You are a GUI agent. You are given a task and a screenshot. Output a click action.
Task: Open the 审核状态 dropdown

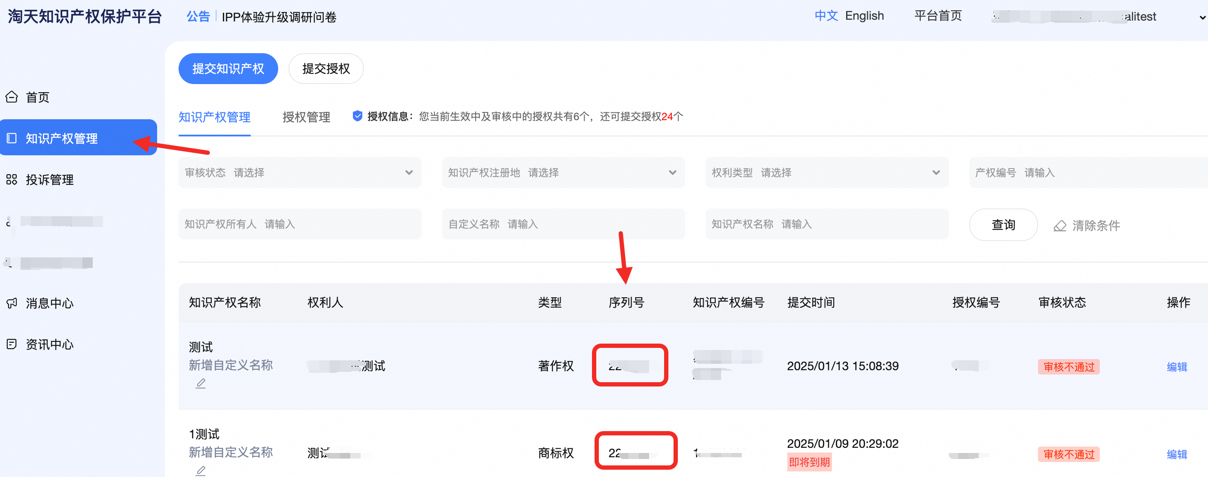300,172
